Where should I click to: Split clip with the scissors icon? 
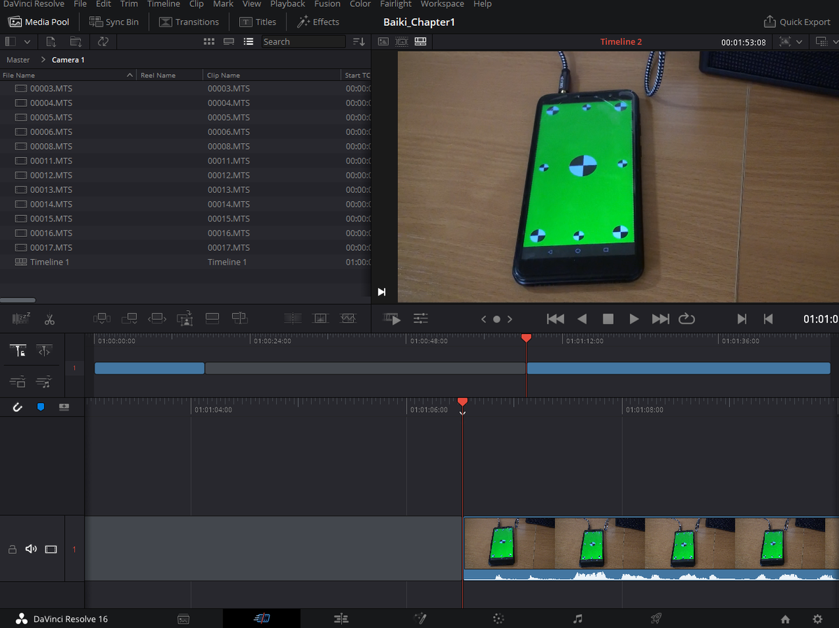click(49, 319)
